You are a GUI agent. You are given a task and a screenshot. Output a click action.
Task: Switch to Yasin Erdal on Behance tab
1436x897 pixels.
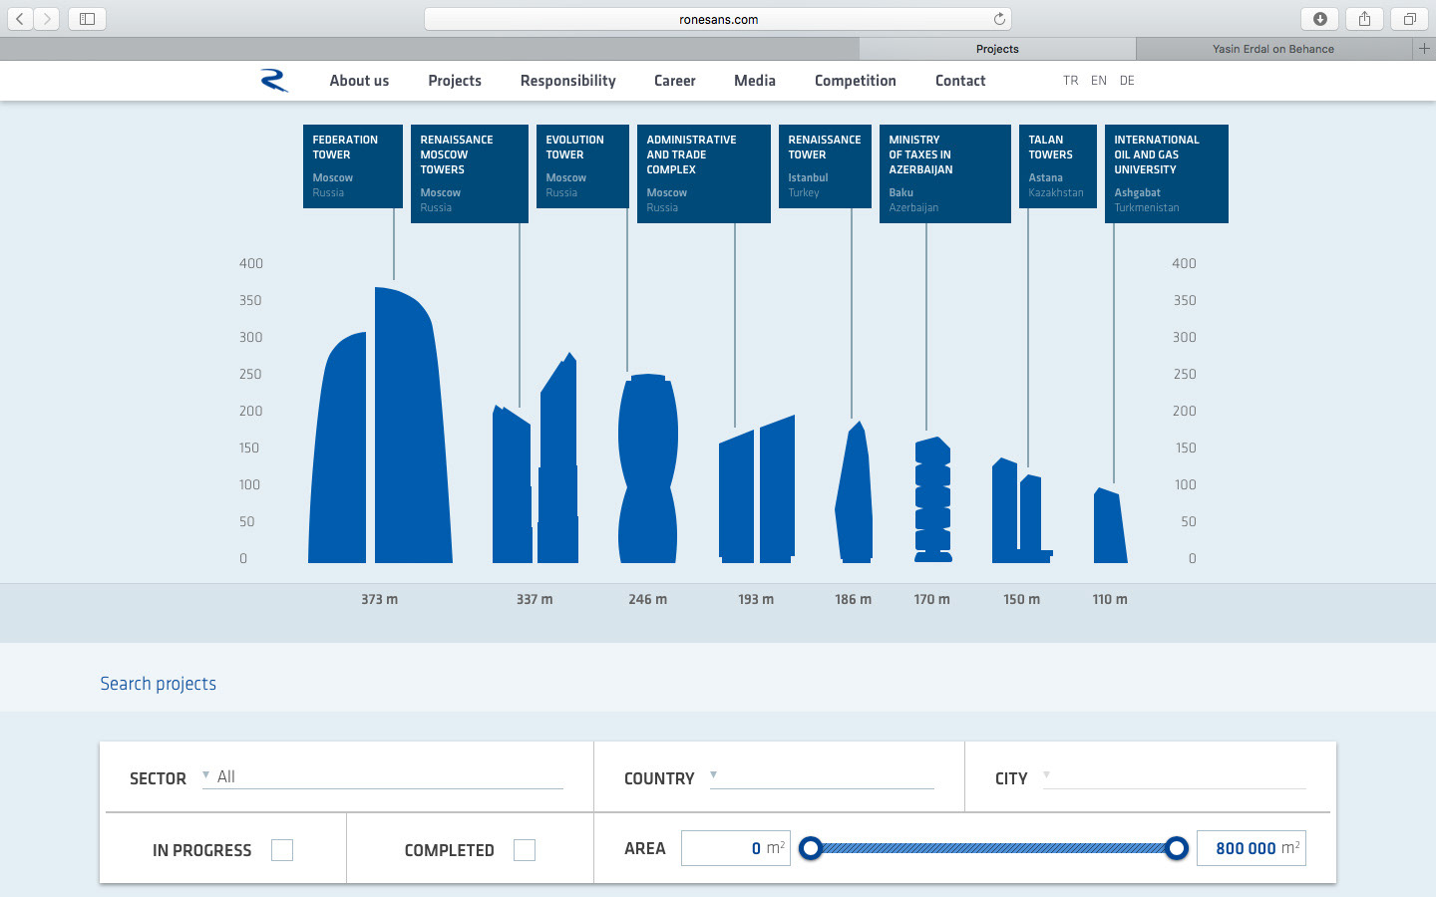click(1273, 49)
